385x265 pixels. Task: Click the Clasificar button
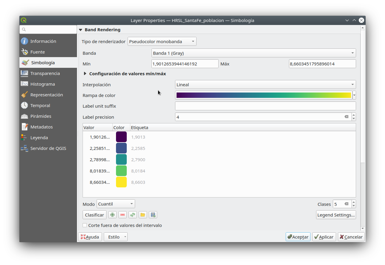tap(95, 215)
